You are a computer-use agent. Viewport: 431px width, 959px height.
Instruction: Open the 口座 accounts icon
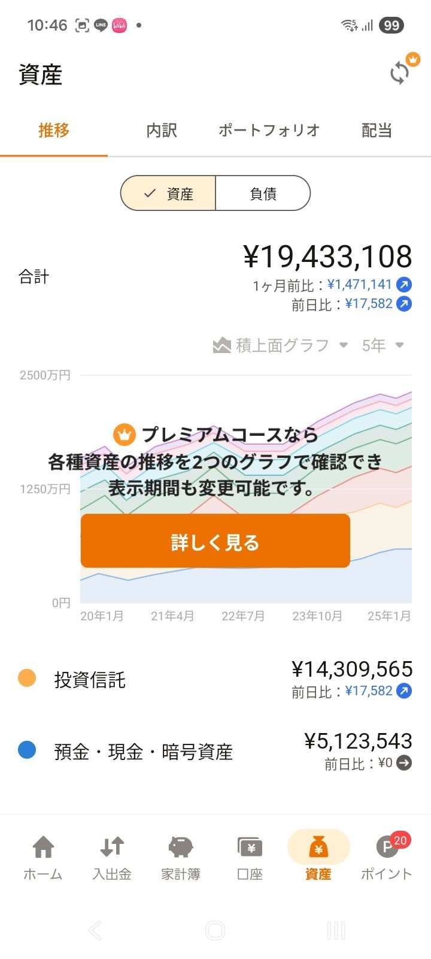click(250, 847)
